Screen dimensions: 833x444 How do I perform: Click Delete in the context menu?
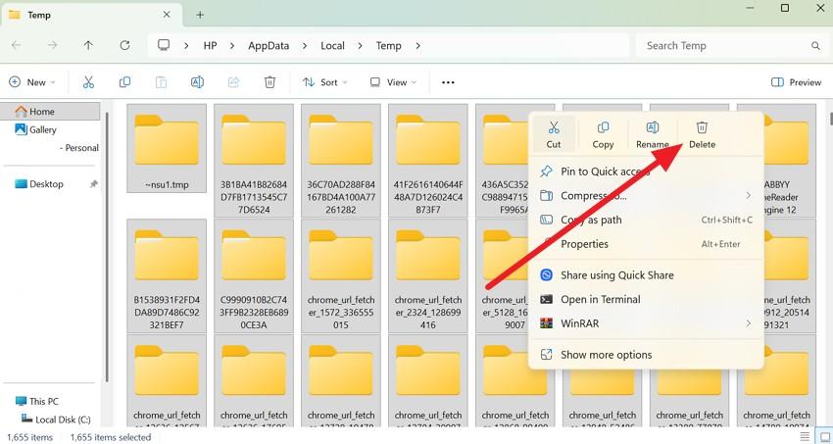(x=702, y=134)
